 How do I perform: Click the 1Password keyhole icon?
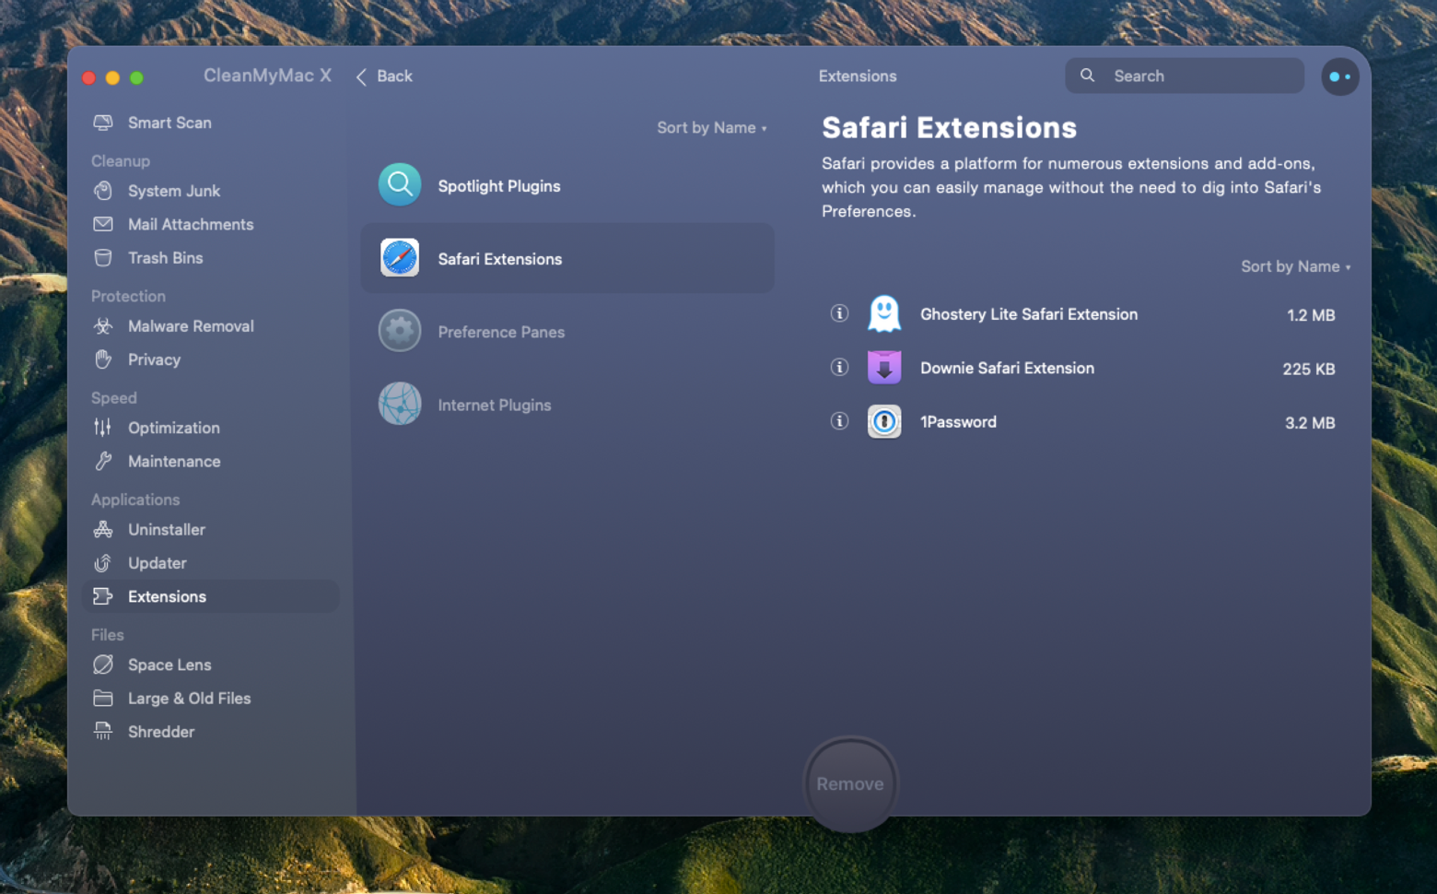pos(884,422)
